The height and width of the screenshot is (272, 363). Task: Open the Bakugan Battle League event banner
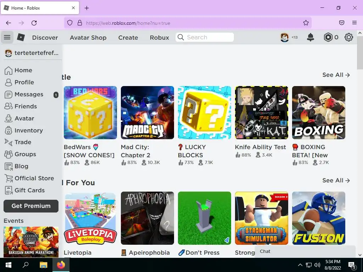[x=31, y=242]
